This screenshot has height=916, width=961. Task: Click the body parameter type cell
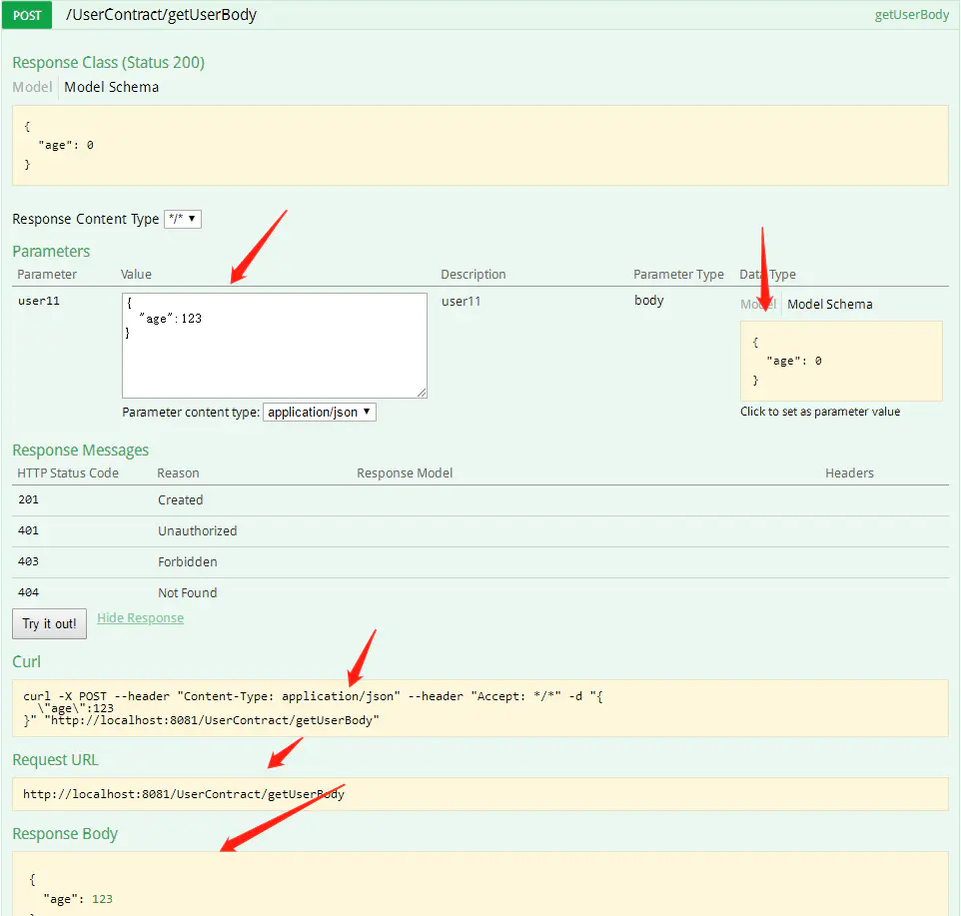649,301
